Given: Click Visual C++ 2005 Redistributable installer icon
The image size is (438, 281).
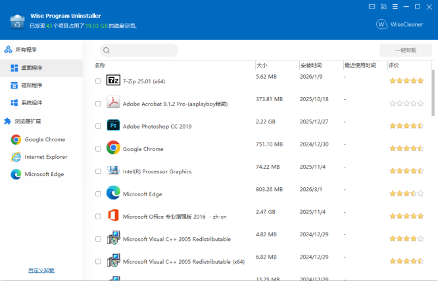Looking at the screenshot, I should point(113,238).
